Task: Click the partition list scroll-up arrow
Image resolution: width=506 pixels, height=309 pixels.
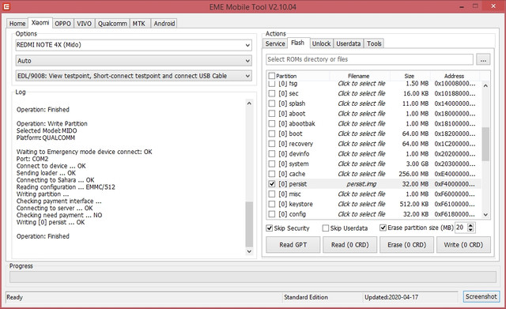Action: (x=485, y=86)
